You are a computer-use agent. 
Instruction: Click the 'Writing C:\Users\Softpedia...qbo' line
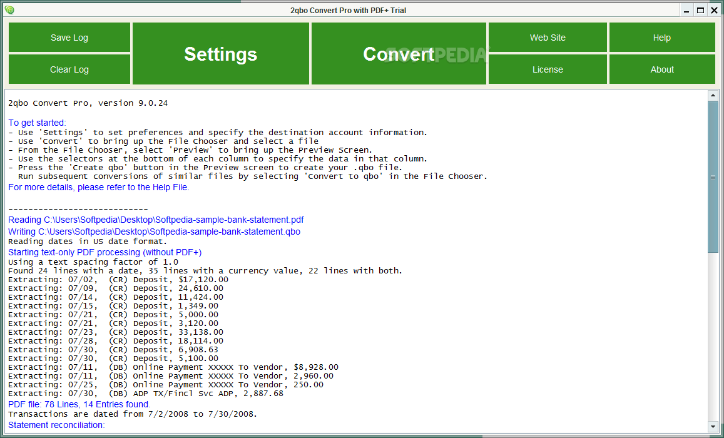154,232
